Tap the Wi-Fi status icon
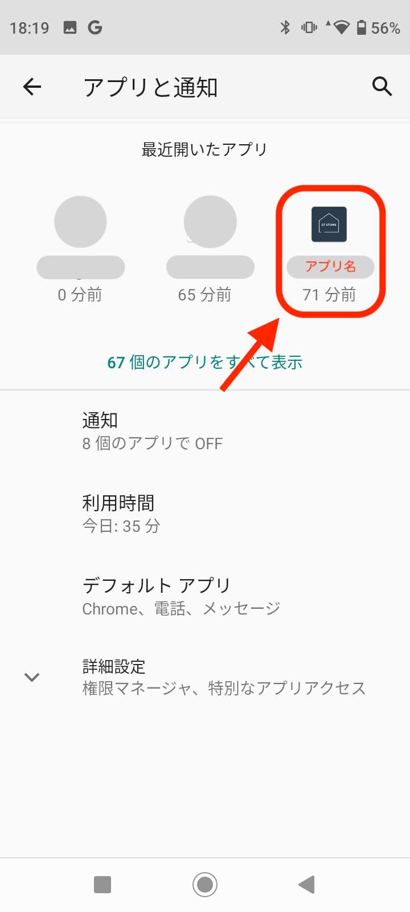410x912 pixels. click(341, 27)
